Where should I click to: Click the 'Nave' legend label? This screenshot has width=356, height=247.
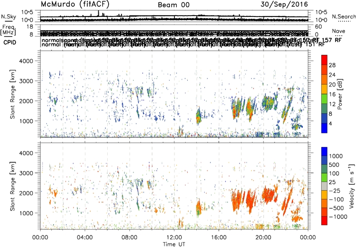[339, 31]
